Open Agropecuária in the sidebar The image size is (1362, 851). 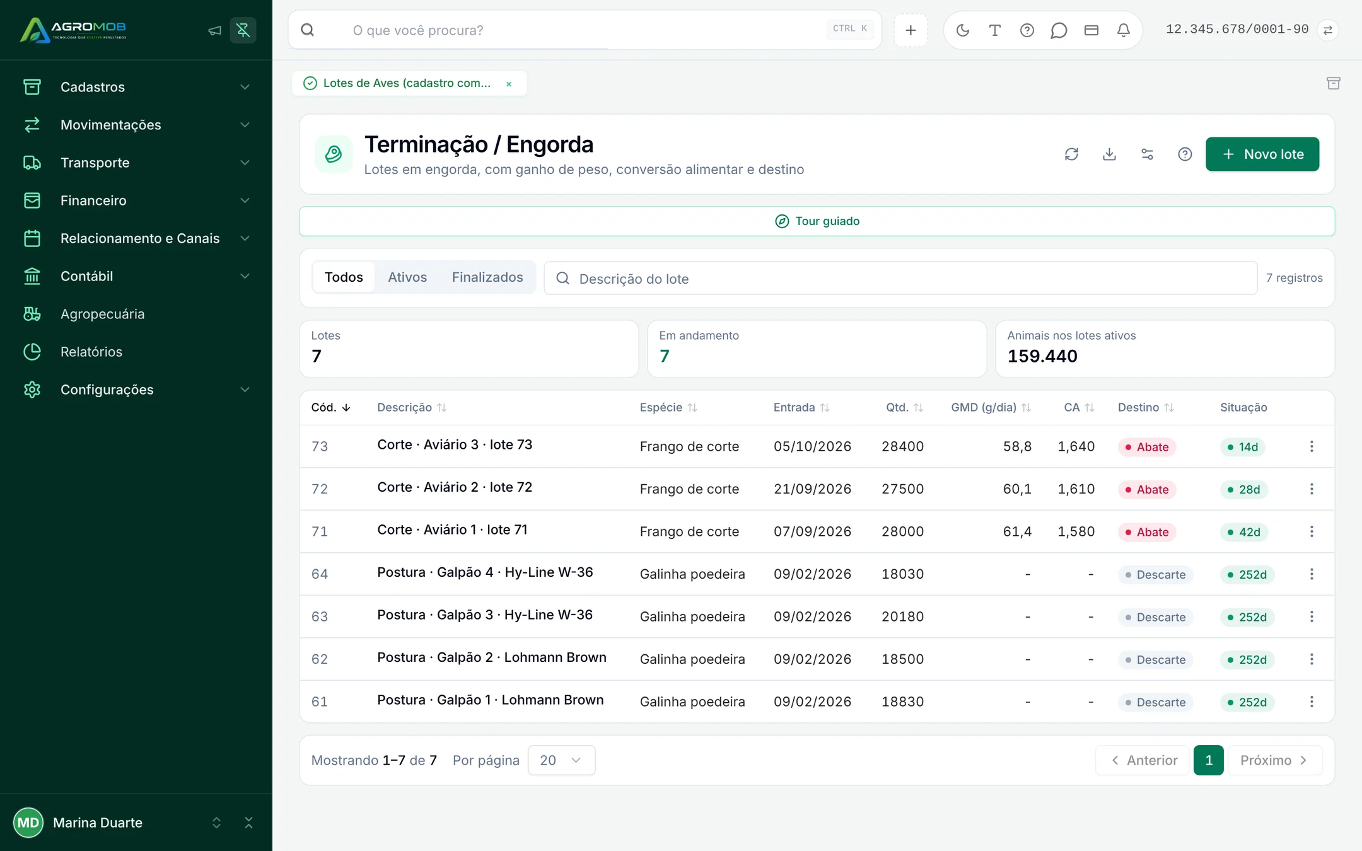point(136,314)
